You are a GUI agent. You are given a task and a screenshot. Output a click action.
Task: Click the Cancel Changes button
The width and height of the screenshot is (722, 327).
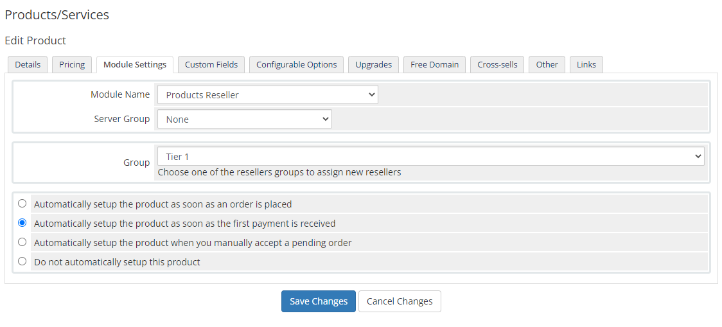pyautogui.click(x=400, y=301)
